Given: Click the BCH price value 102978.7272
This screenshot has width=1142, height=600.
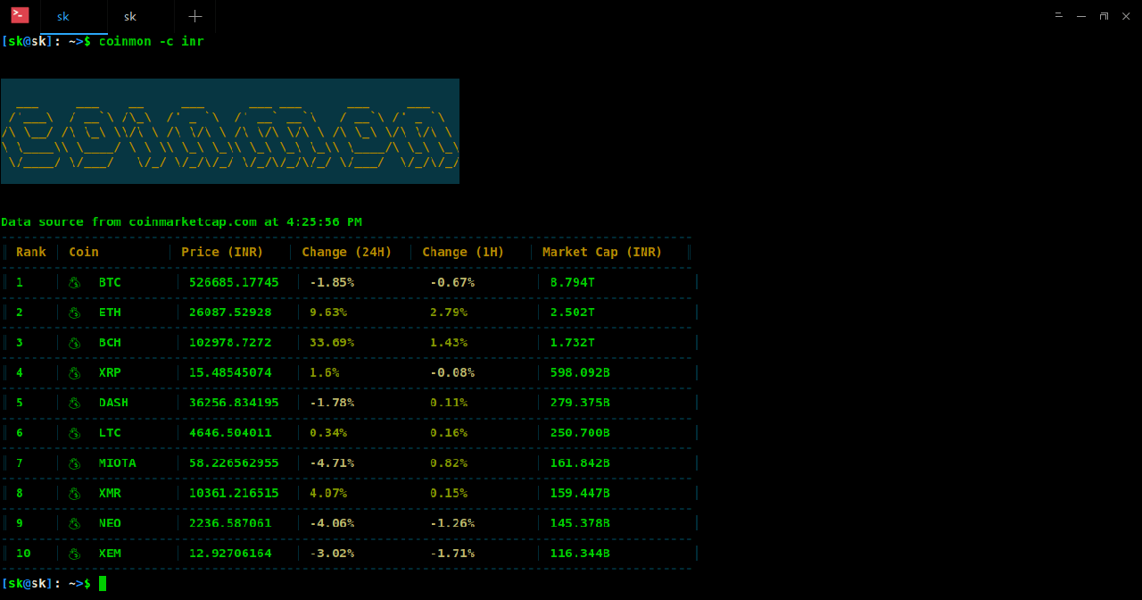Looking at the screenshot, I should tap(230, 343).
